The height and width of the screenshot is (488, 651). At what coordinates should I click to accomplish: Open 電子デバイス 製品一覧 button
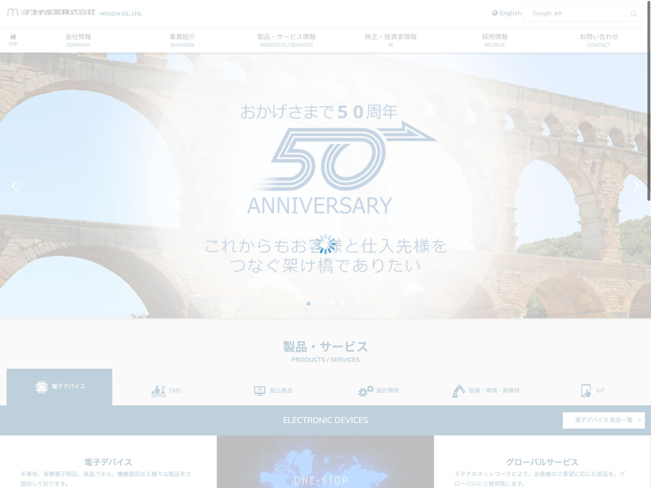(603, 420)
